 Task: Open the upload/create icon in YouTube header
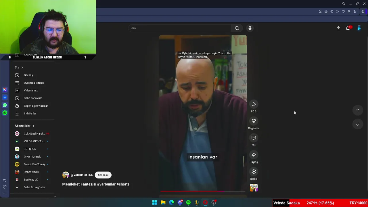click(x=339, y=28)
